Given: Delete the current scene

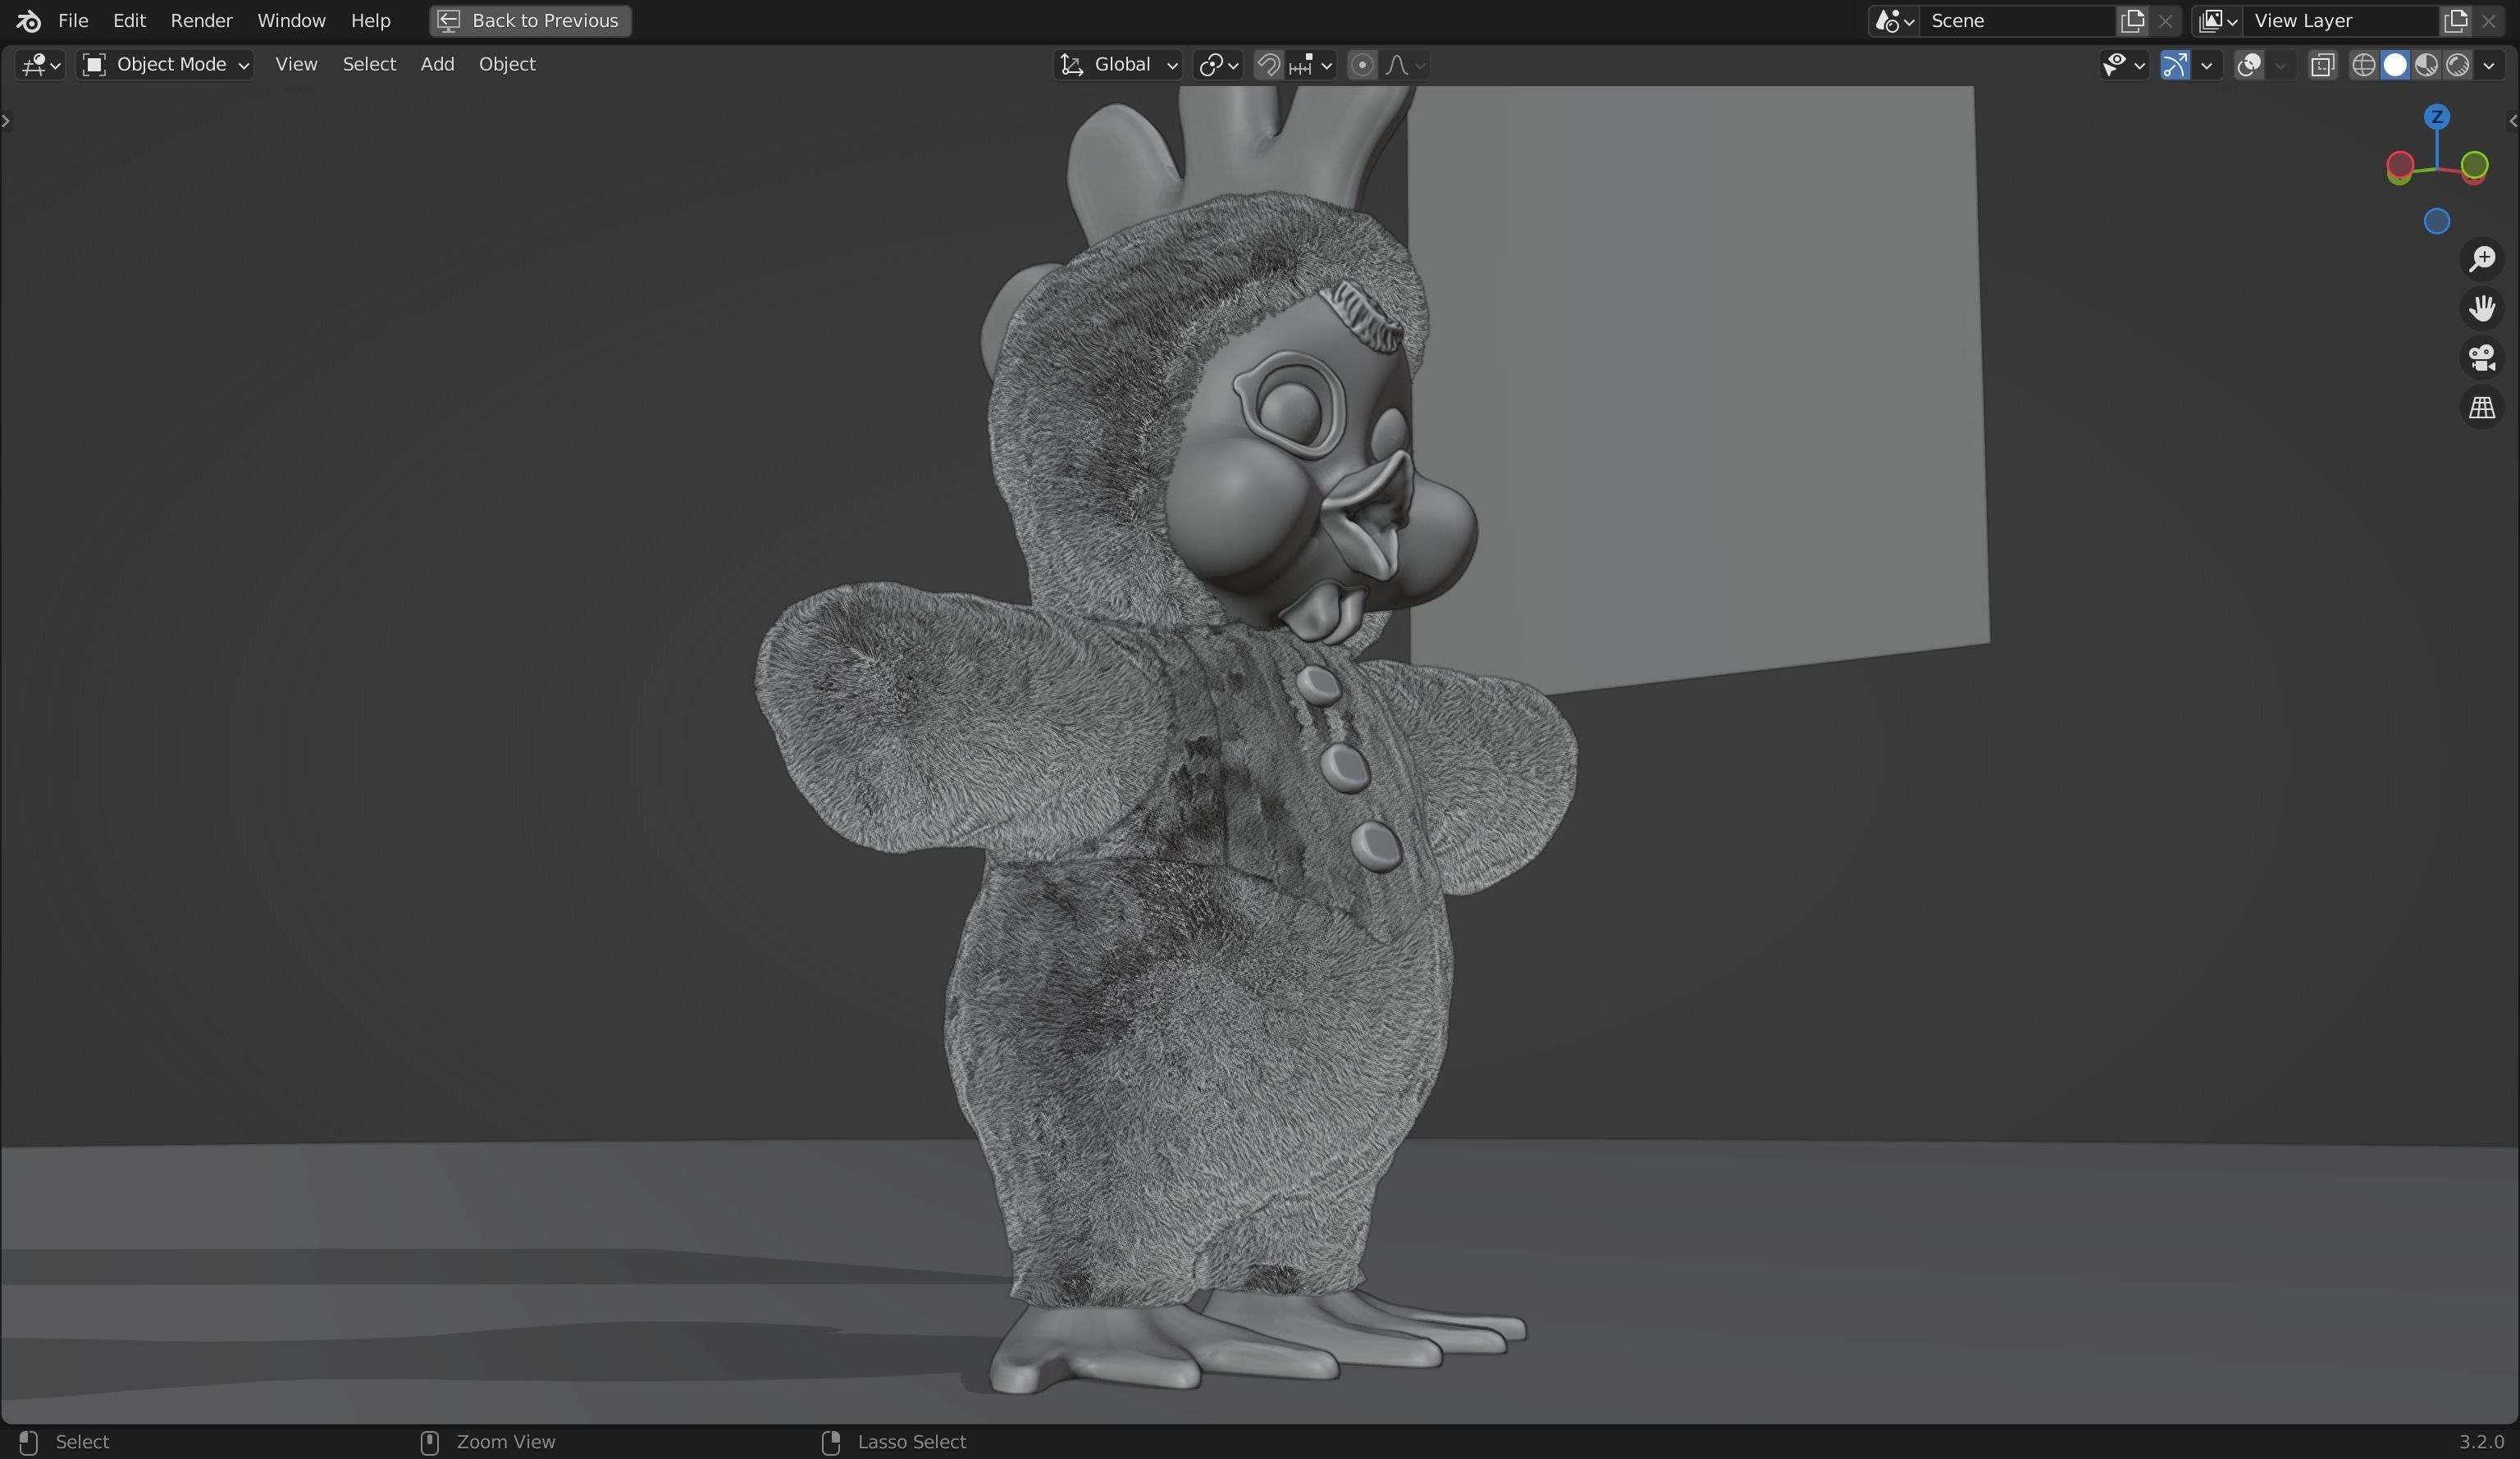Looking at the screenshot, I should (2165, 21).
